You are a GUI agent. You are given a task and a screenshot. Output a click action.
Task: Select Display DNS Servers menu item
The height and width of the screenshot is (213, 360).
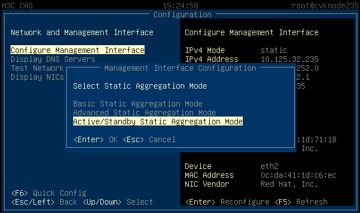[x=53, y=59]
